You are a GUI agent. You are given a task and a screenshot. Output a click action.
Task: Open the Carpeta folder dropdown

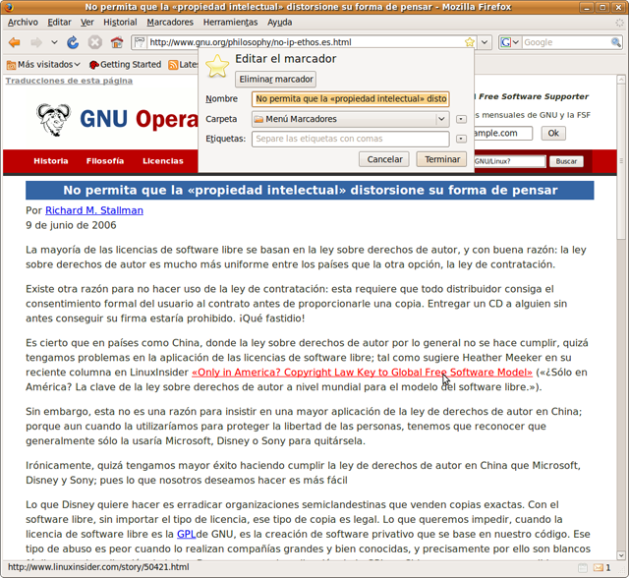point(349,119)
